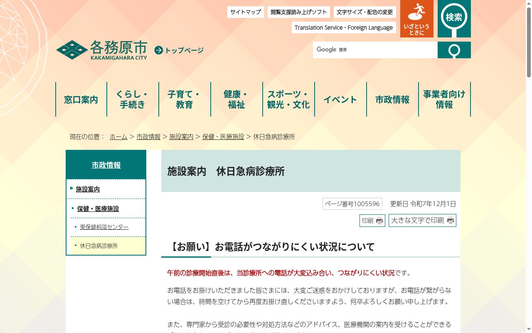This screenshot has height=333, width=532.
Task: Click the arrow icon beside トップページ
Action: coord(158,50)
